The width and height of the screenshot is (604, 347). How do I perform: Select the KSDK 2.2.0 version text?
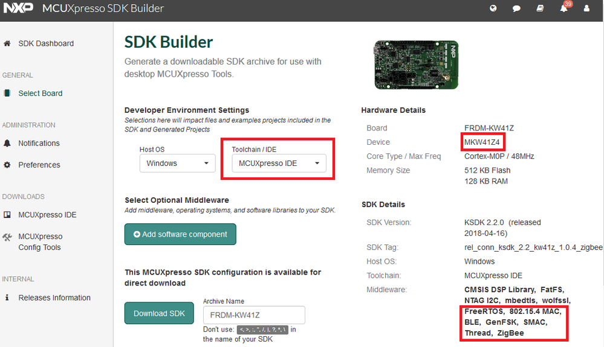(502, 228)
